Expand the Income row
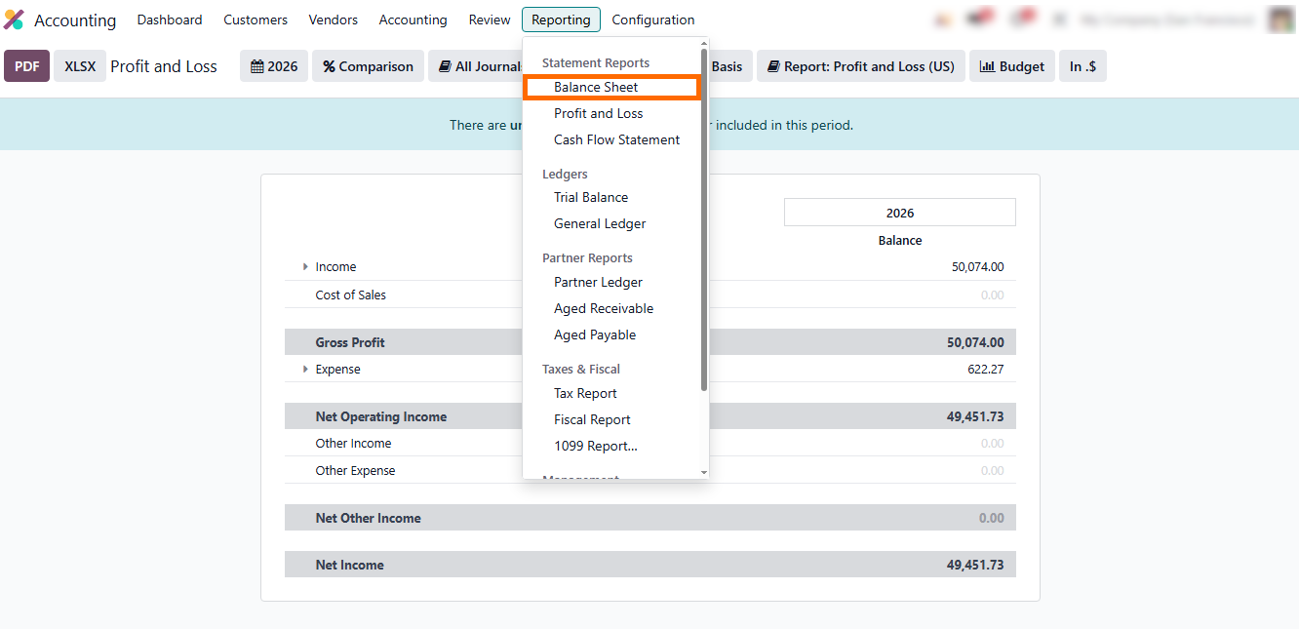Viewport: 1299px width, 629px height. coord(305,267)
